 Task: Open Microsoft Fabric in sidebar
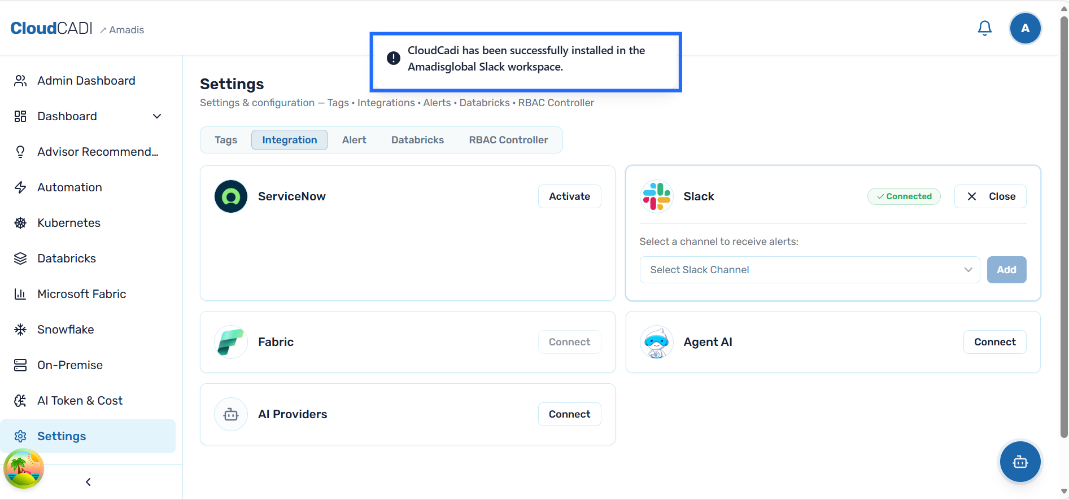coord(88,294)
